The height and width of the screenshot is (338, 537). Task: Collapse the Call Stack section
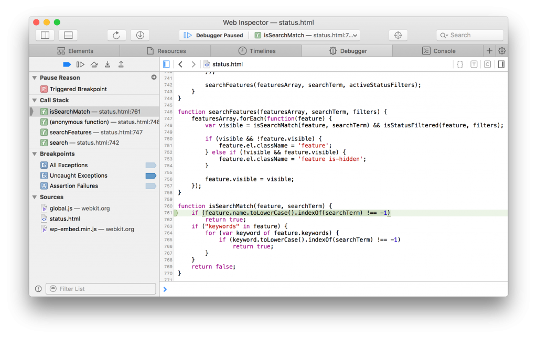point(34,100)
